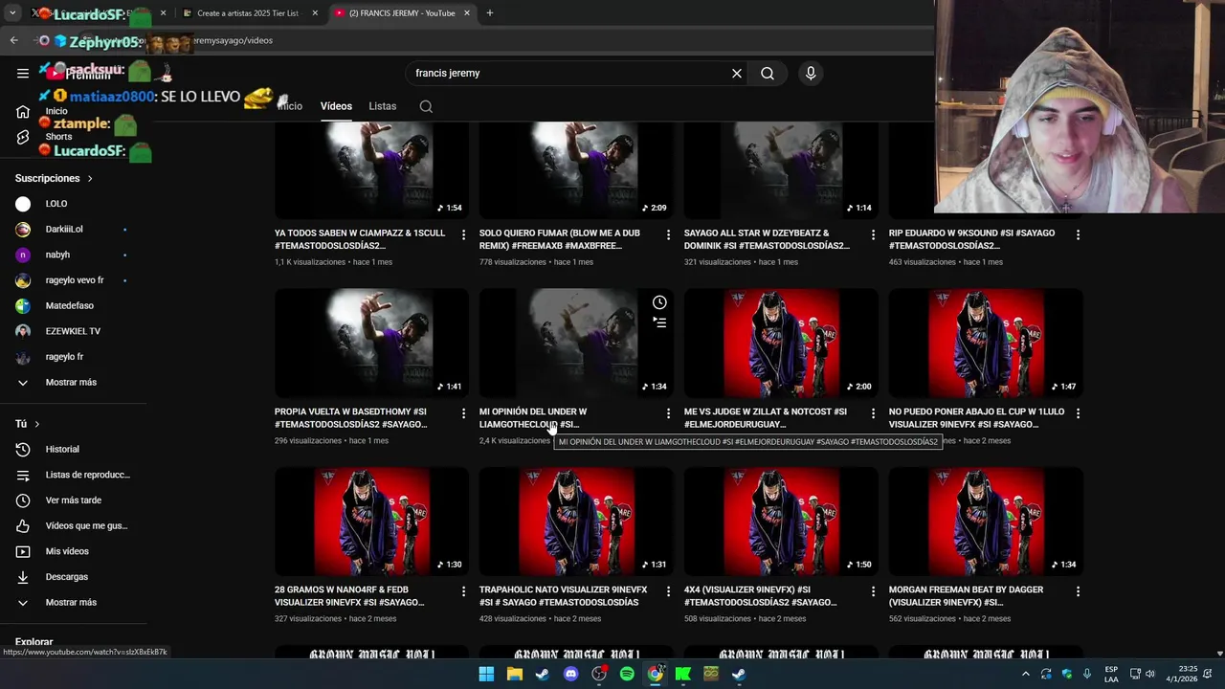This screenshot has height=689, width=1225.
Task: Show hidden system tray icons
Action: 1026,674
